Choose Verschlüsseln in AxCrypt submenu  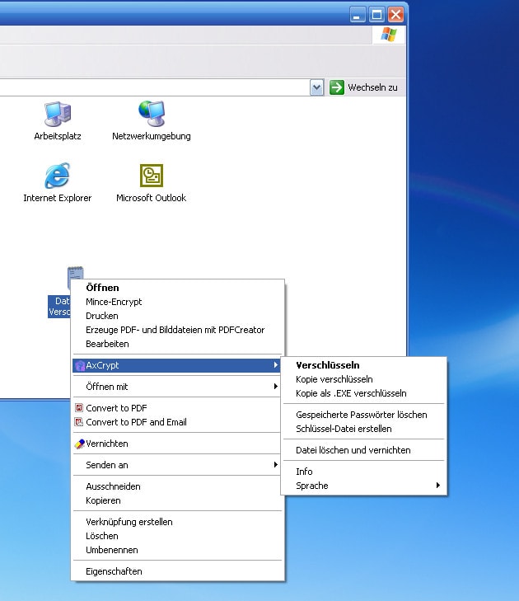(x=364, y=365)
